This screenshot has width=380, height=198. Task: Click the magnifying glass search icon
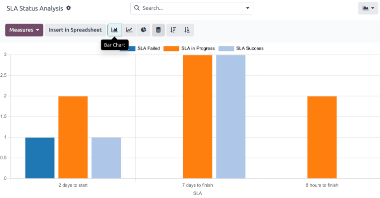[137, 8]
